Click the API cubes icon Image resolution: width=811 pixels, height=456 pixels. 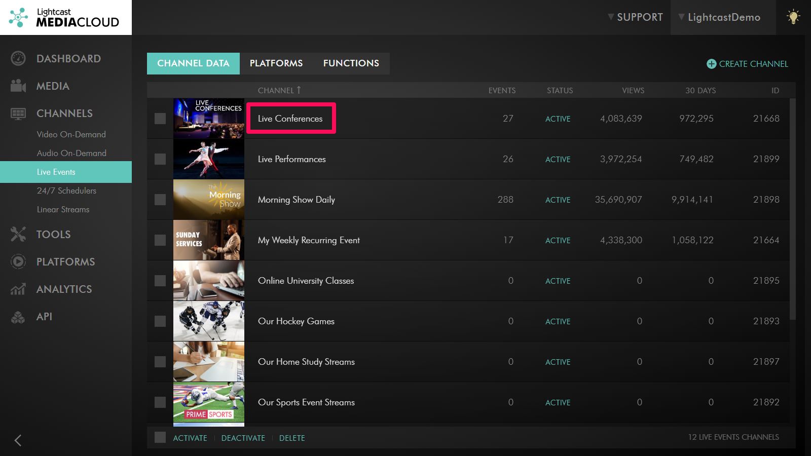[x=18, y=317]
